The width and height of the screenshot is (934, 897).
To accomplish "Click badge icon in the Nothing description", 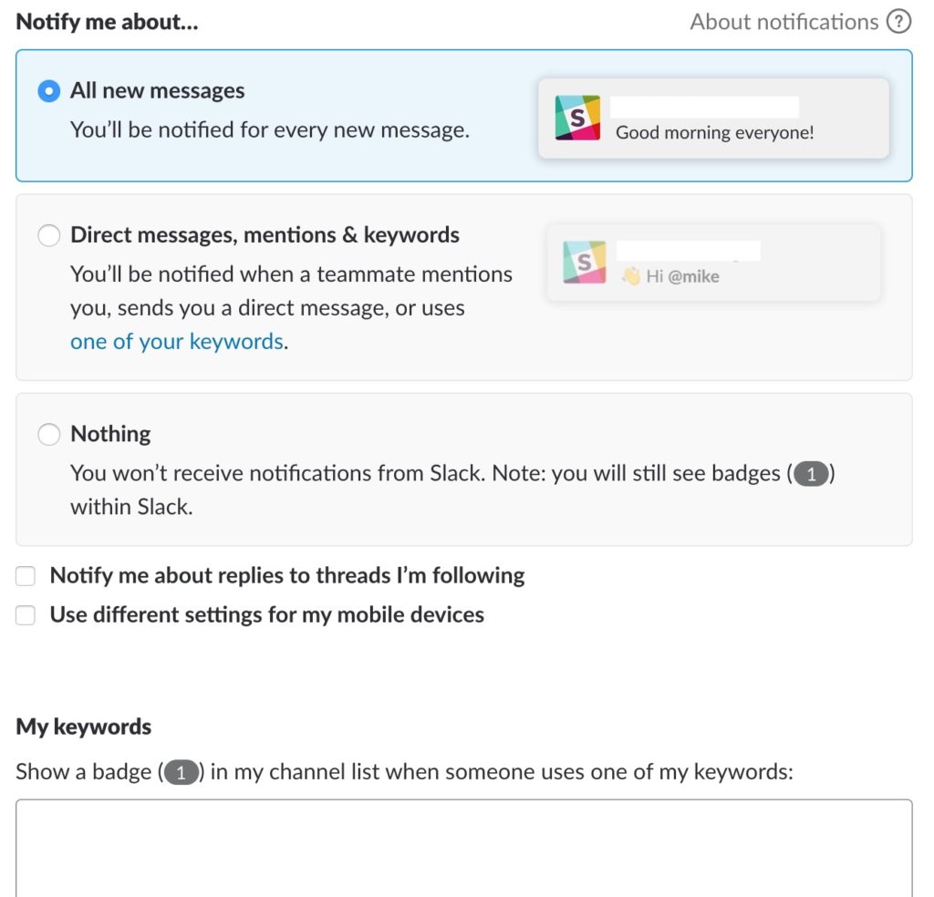I will pyautogui.click(x=811, y=475).
